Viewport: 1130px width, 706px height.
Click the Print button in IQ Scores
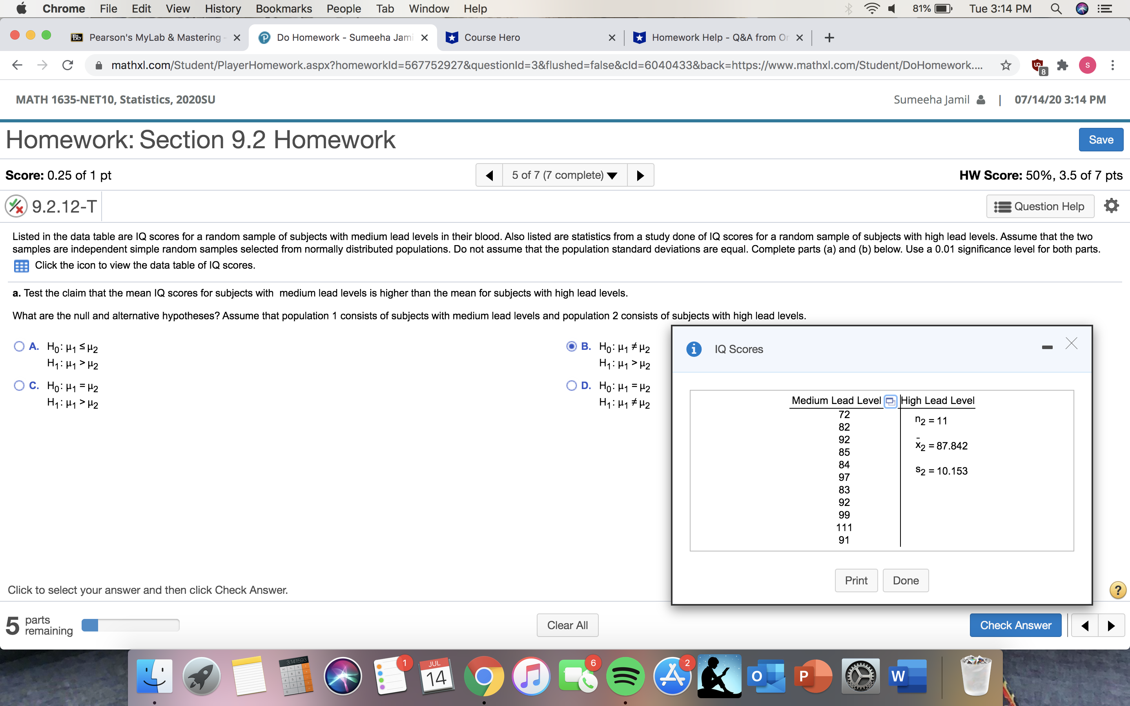pos(857,580)
